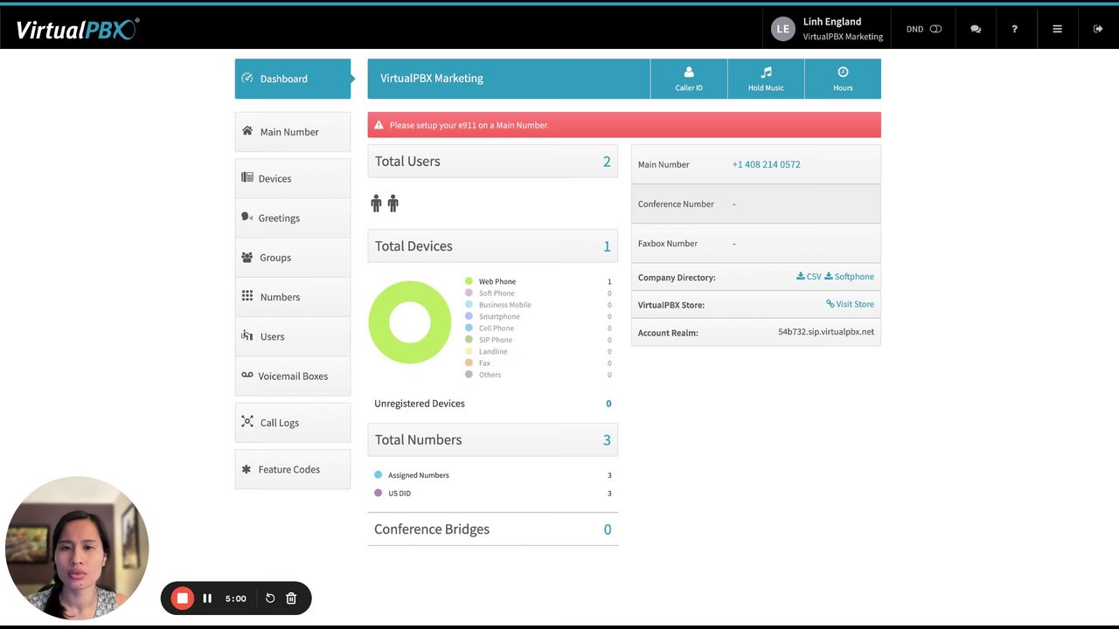Screen dimensions: 1119x629
Task: Click the Others legend swatch
Action: pyautogui.click(x=469, y=375)
